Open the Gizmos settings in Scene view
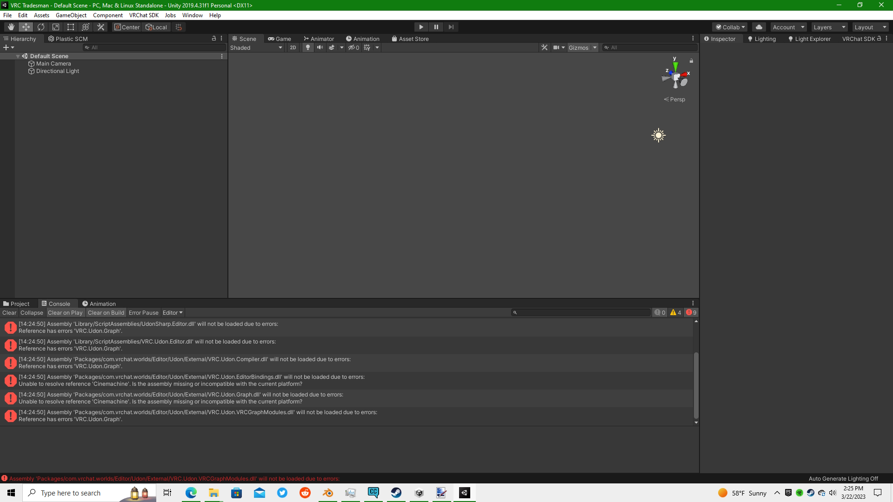This screenshot has width=893, height=502. (x=596, y=47)
